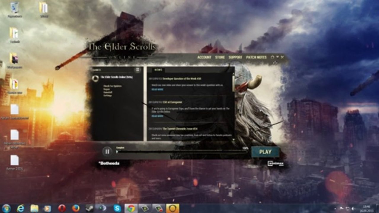
Task: Click READ MORE under ESO at Eurogamer
Action: (x=157, y=116)
